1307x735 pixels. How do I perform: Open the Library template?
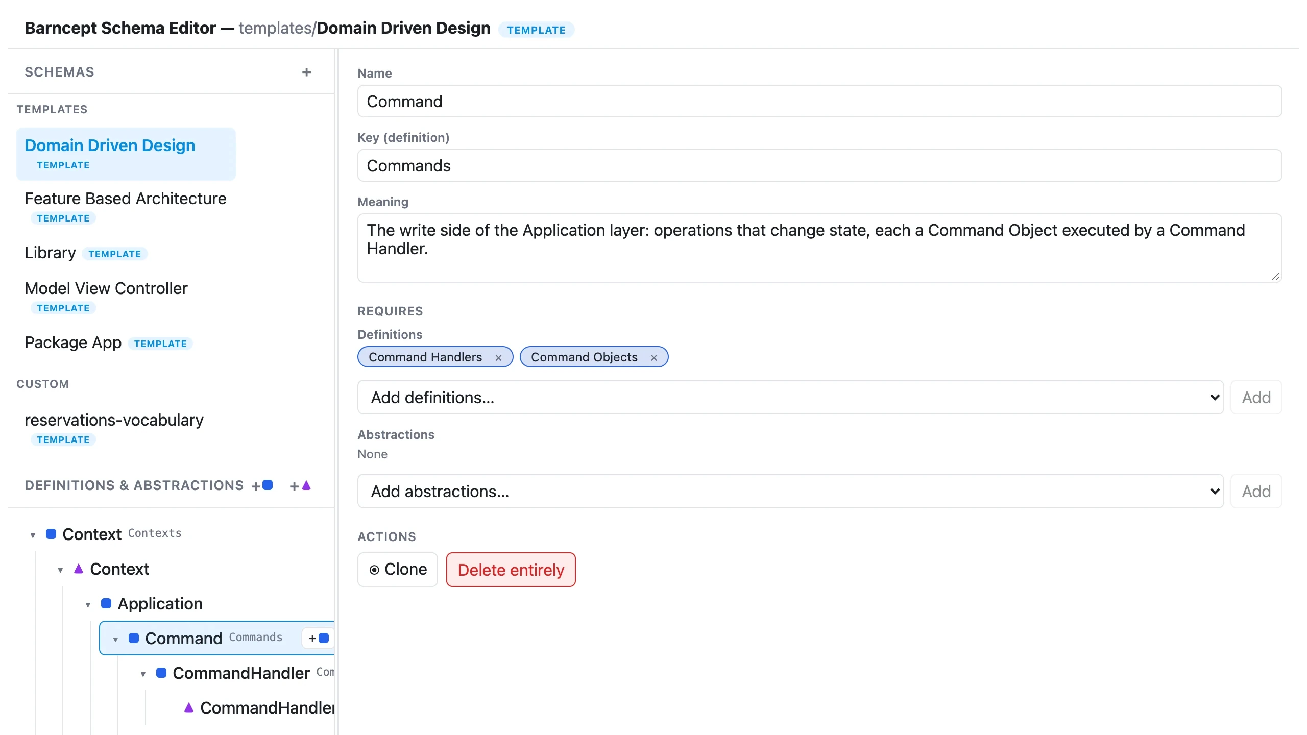(x=86, y=253)
